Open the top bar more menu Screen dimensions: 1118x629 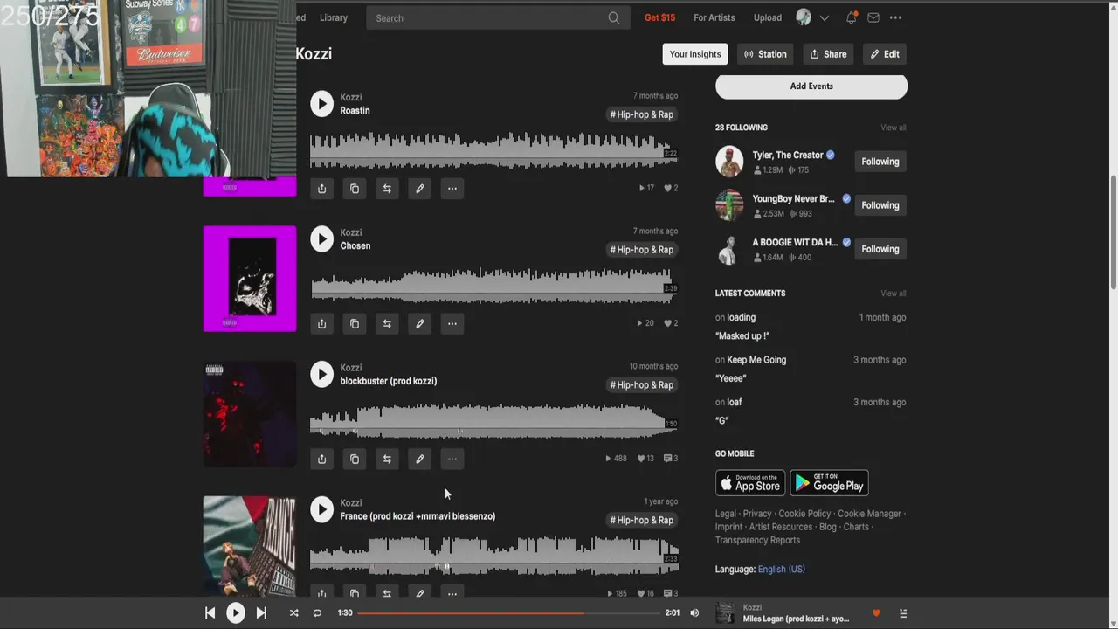(895, 17)
